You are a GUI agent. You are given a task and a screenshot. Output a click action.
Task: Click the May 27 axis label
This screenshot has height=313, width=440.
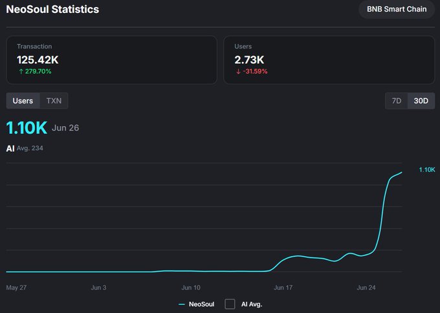(16, 288)
